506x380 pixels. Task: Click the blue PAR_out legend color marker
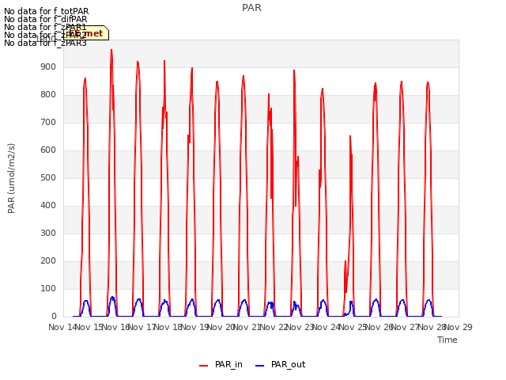tap(260, 366)
